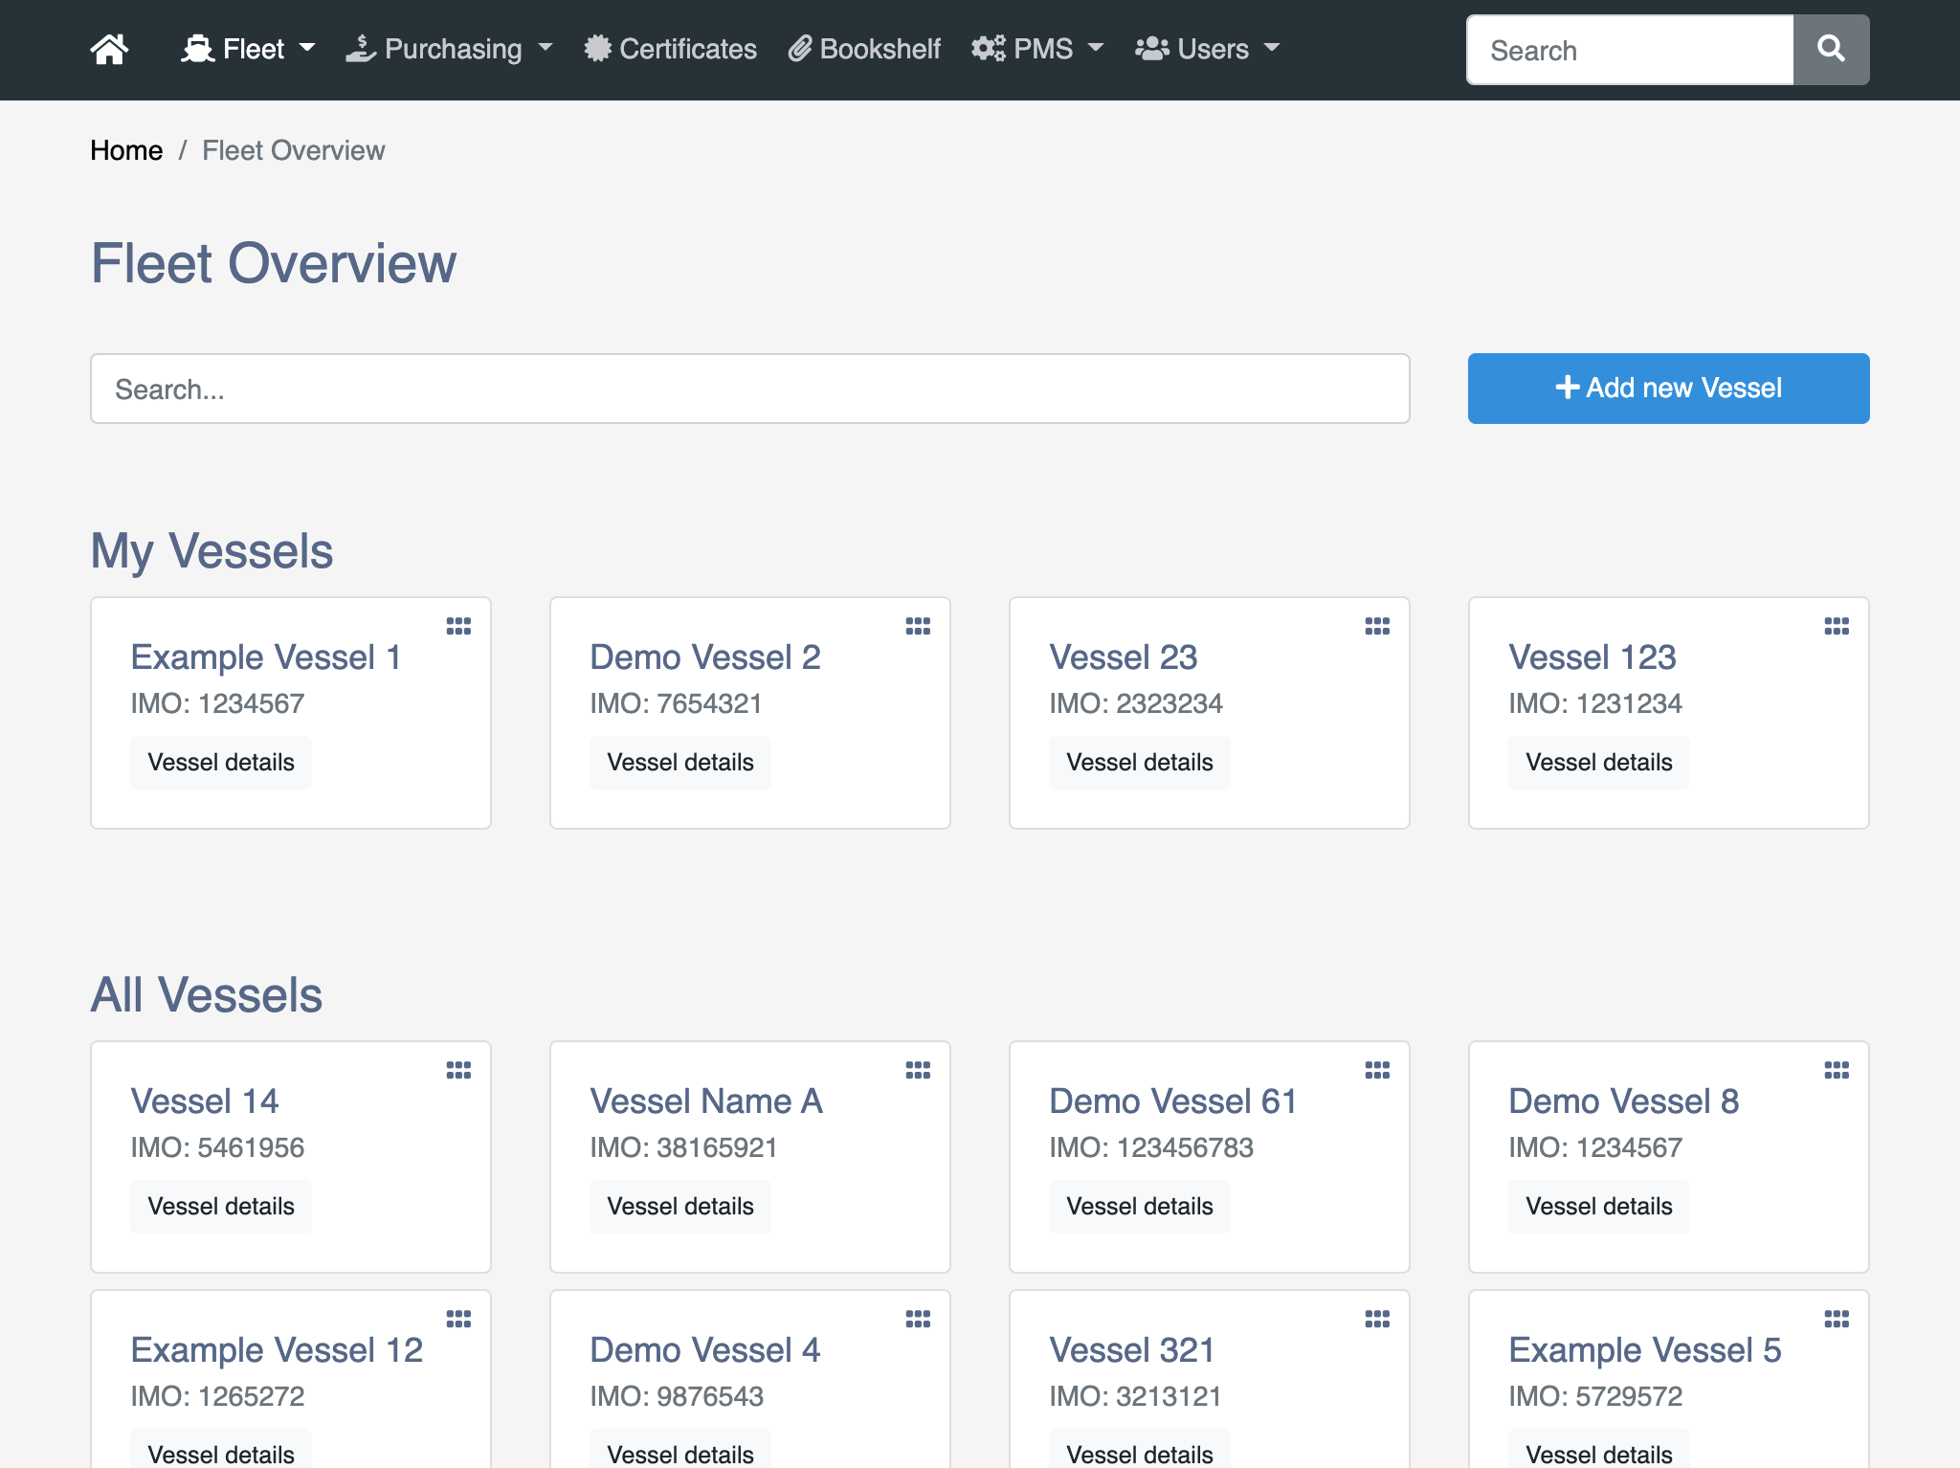Open grid menu icon on Vessel 23

(1377, 626)
